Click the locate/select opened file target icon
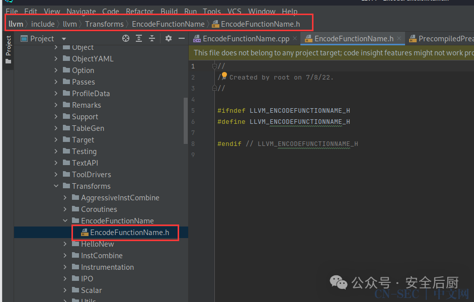Image resolution: width=474 pixels, height=302 pixels. coord(126,38)
